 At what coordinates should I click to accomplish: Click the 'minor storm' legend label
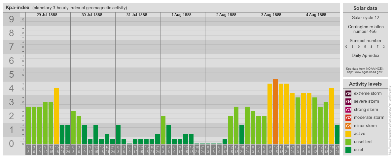[x=365, y=125]
